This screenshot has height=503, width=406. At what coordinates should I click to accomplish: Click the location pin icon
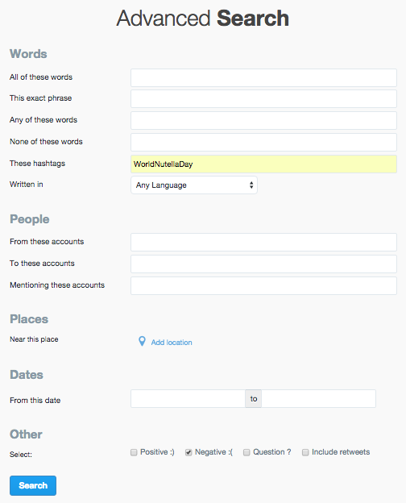click(x=142, y=341)
